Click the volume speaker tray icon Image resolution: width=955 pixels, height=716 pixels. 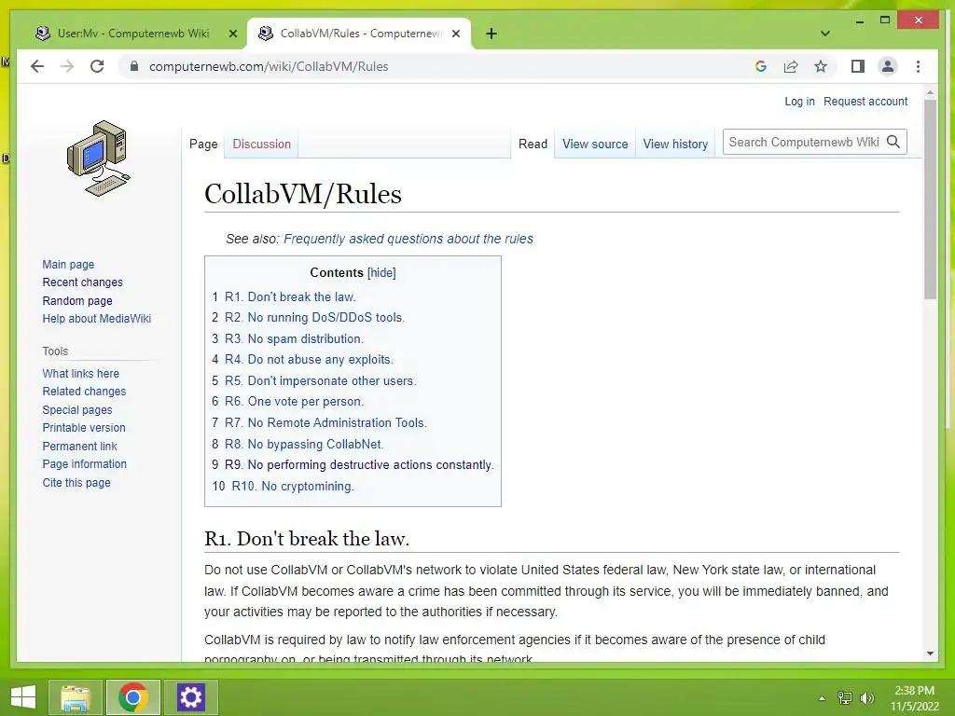866,698
